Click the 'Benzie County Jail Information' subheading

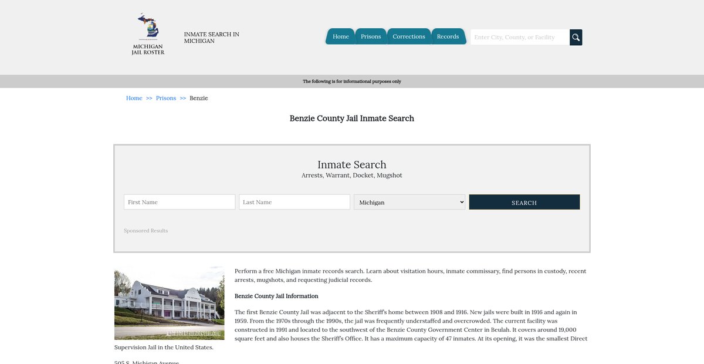[x=276, y=296]
